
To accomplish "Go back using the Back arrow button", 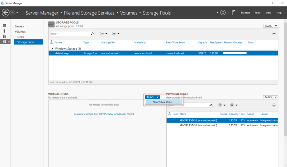I will click(6, 13).
